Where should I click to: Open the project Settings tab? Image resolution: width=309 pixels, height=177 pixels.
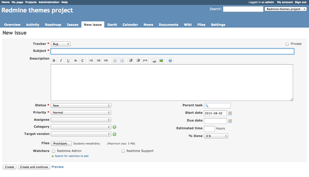click(218, 25)
